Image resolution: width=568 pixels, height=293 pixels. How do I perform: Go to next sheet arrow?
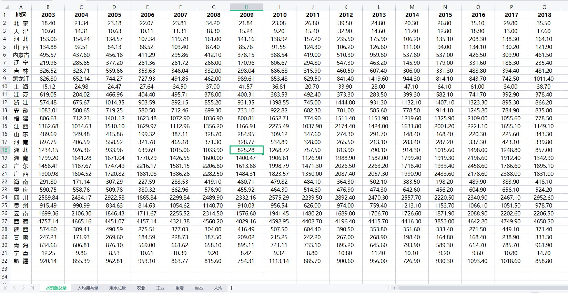[23, 288]
